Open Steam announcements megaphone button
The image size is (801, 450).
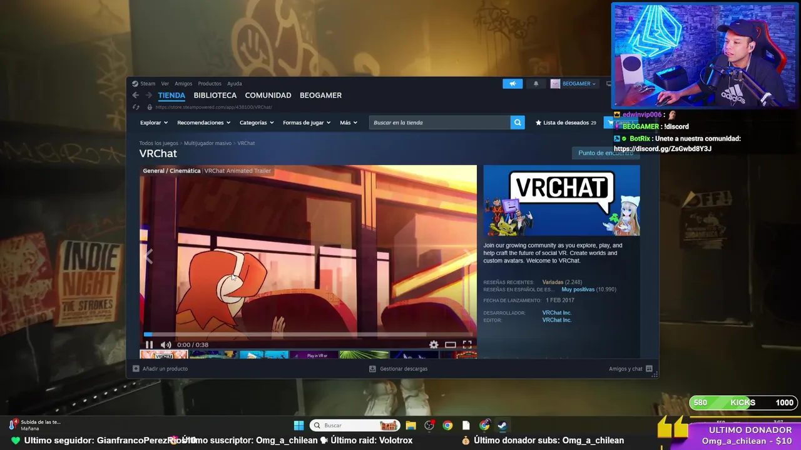513,84
